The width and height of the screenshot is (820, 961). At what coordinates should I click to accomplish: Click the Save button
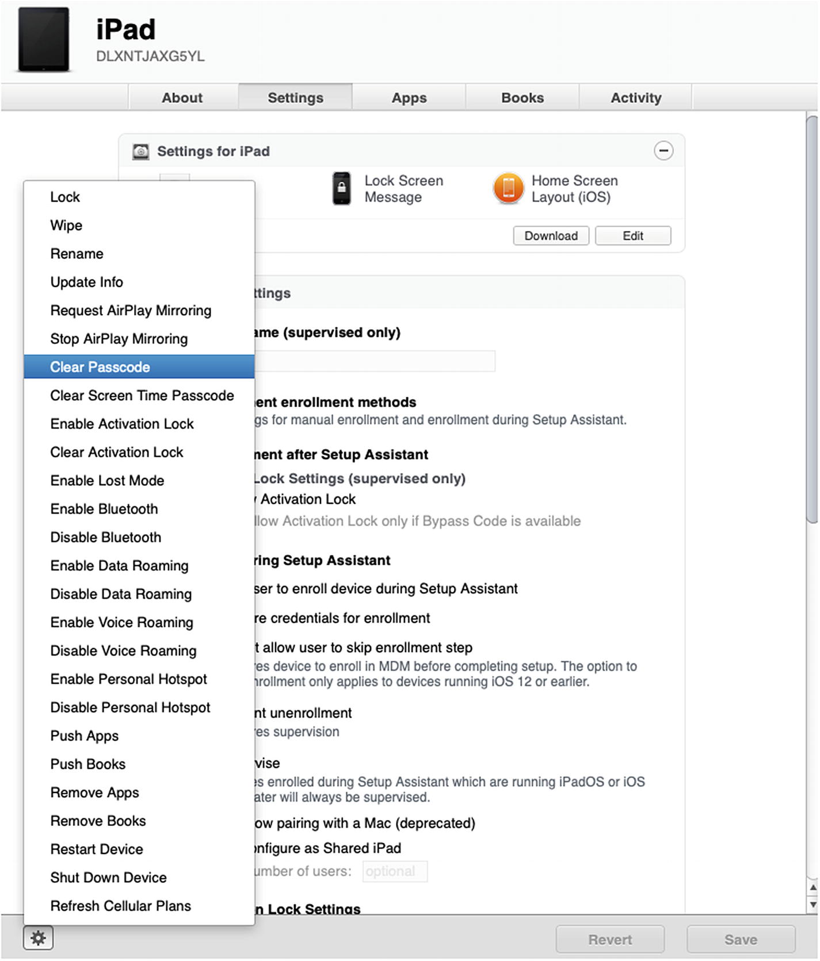(x=741, y=940)
